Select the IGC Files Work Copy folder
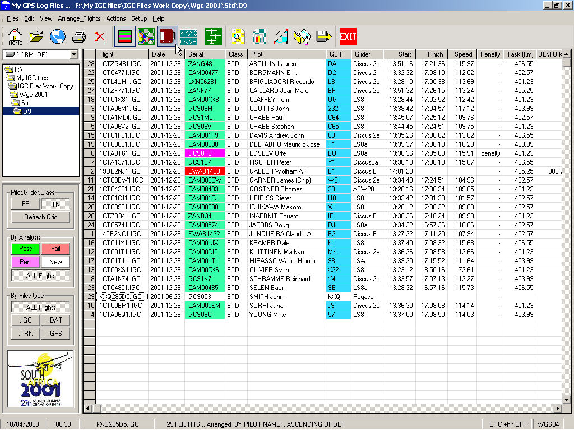 point(45,86)
